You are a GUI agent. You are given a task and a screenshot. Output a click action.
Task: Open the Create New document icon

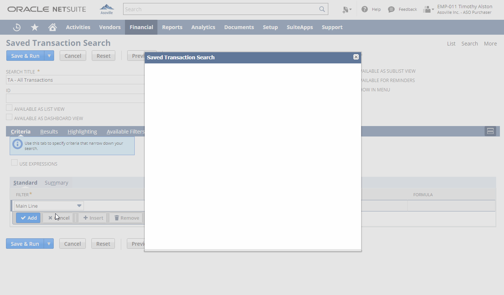coord(347,9)
